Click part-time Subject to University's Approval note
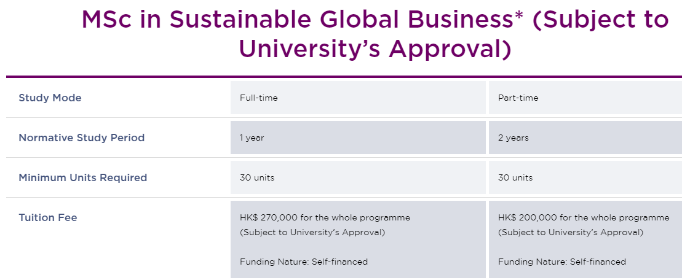682x280 pixels. coord(571,232)
